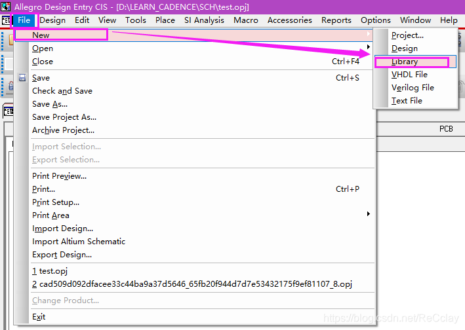Pick Verilog File from the submenu
The image size is (465, 330).
point(413,88)
